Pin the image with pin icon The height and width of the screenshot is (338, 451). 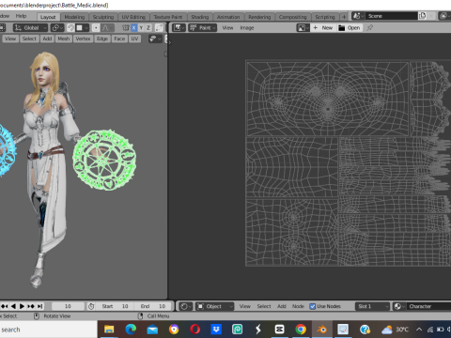click(x=370, y=28)
